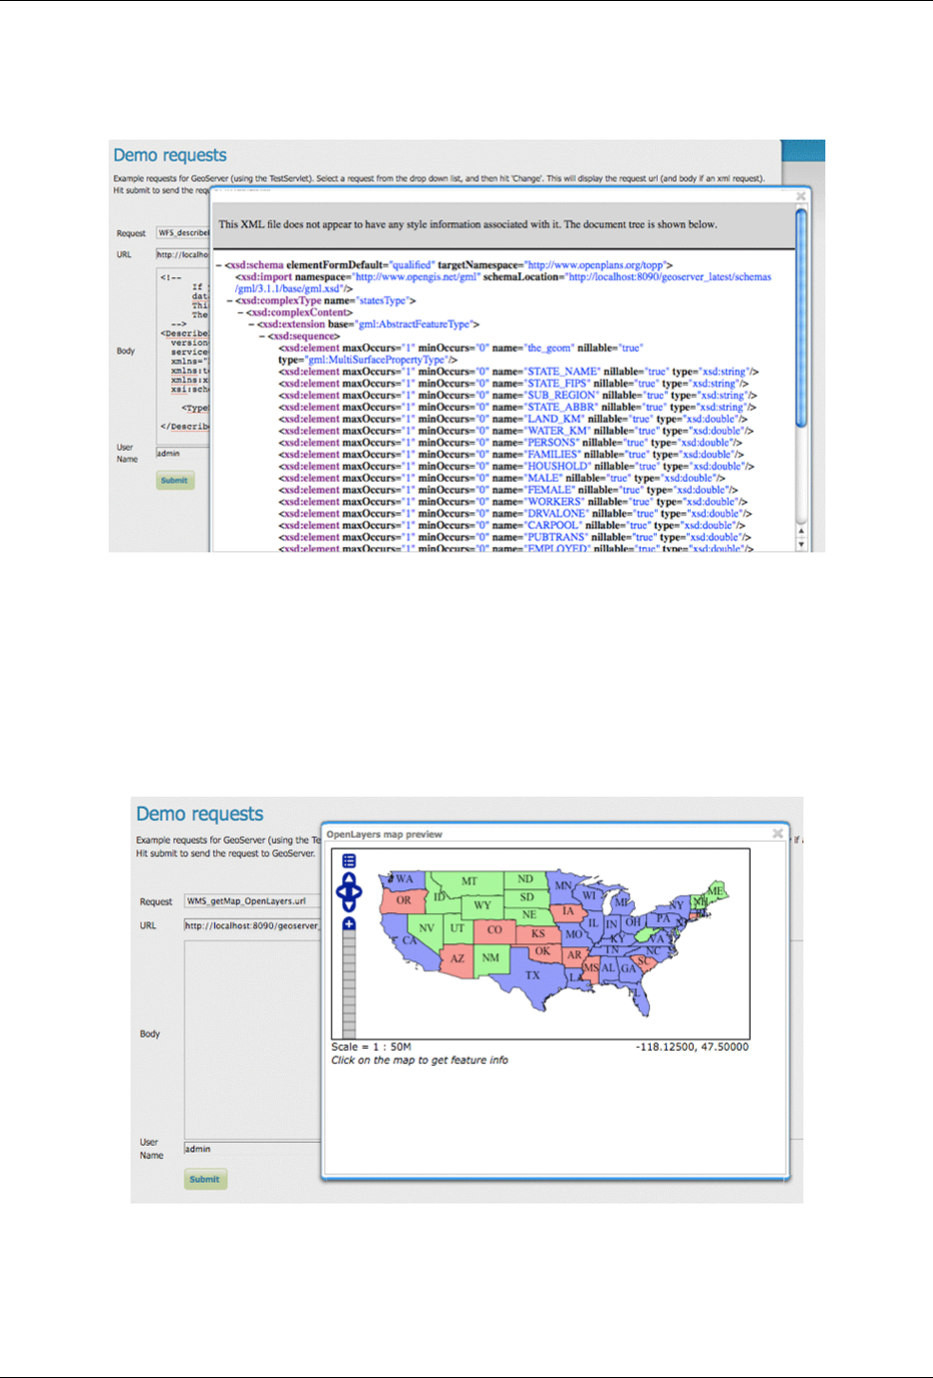This screenshot has height=1378, width=933.
Task: Click the map zoom level slider bar
Action: [x=349, y=984]
